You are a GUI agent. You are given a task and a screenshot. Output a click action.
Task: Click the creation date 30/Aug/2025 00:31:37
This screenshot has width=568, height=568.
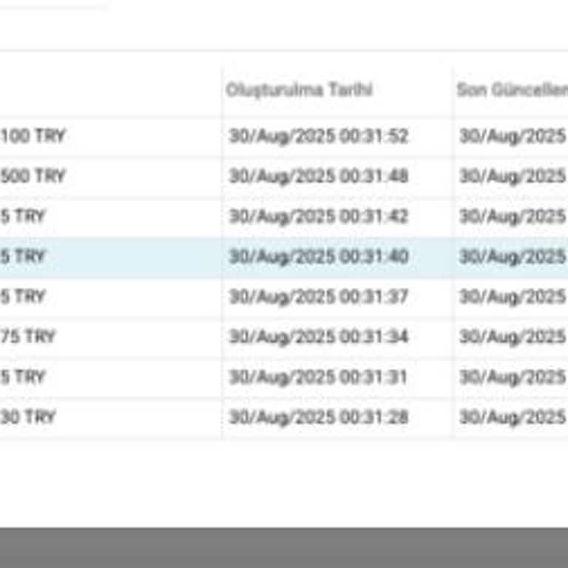tap(319, 297)
